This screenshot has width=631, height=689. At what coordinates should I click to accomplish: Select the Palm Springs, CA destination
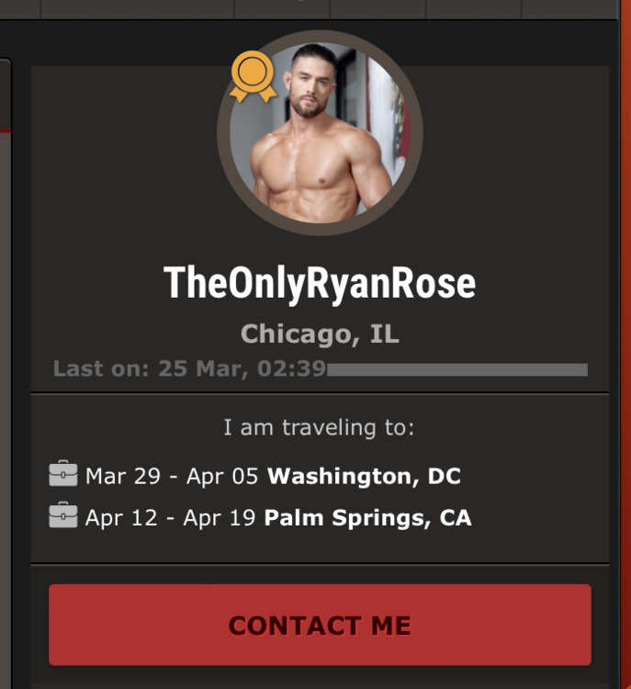coord(367,517)
